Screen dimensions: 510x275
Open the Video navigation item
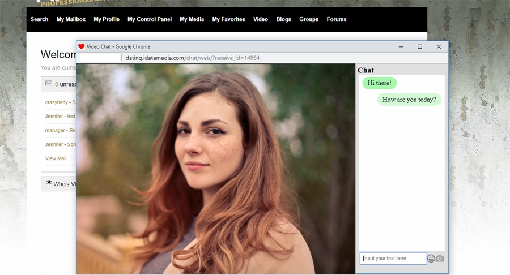point(261,19)
